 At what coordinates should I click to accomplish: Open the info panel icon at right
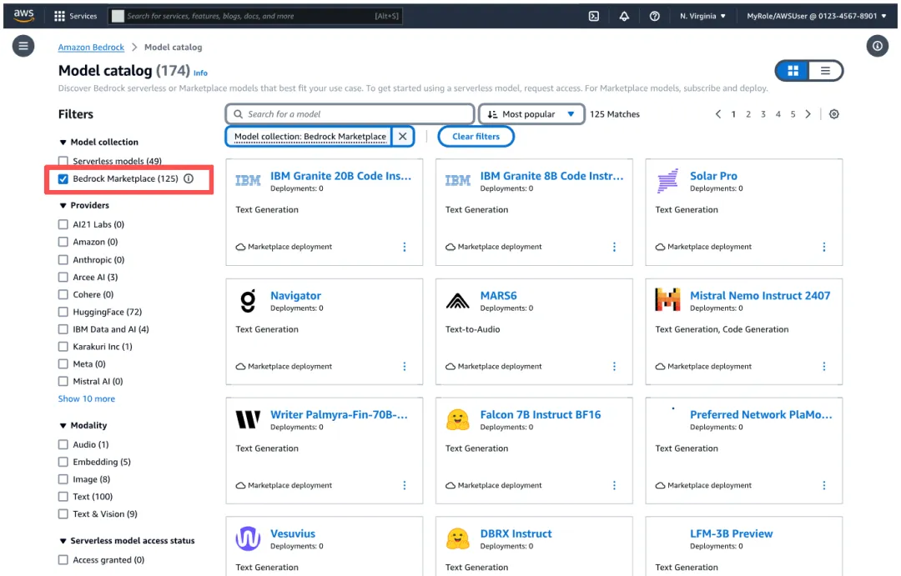click(877, 46)
